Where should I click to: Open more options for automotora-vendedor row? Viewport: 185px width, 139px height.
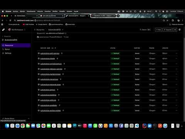[x=177, y=105]
